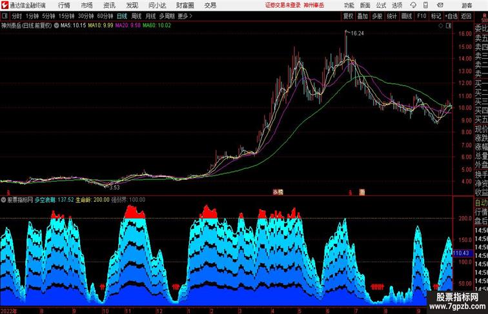488x314 pixels.
Task: Select the 月线 monthly chart tab
Action: click(150, 16)
